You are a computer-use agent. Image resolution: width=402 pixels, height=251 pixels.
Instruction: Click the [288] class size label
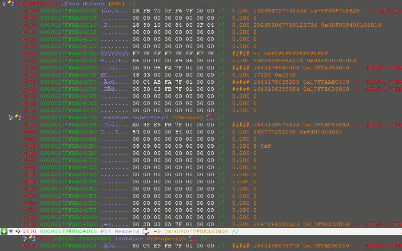coord(116,4)
